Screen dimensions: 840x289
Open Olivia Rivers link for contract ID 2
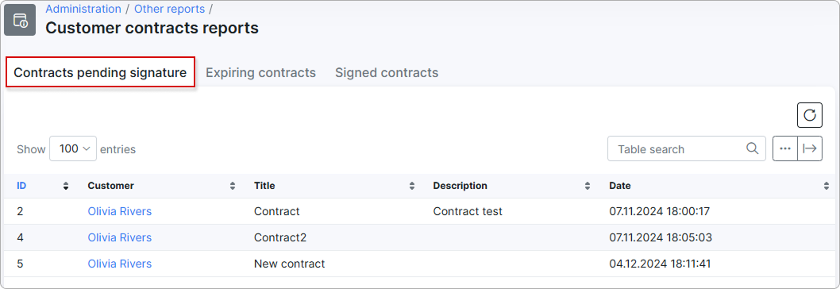[x=119, y=211]
